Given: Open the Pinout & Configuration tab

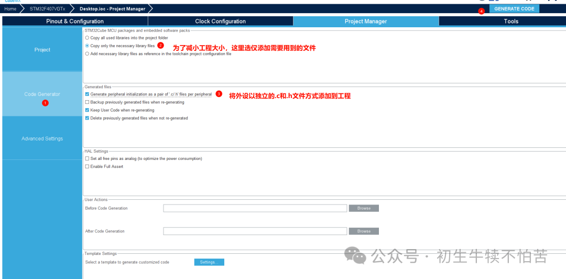Looking at the screenshot, I should pyautogui.click(x=75, y=22).
